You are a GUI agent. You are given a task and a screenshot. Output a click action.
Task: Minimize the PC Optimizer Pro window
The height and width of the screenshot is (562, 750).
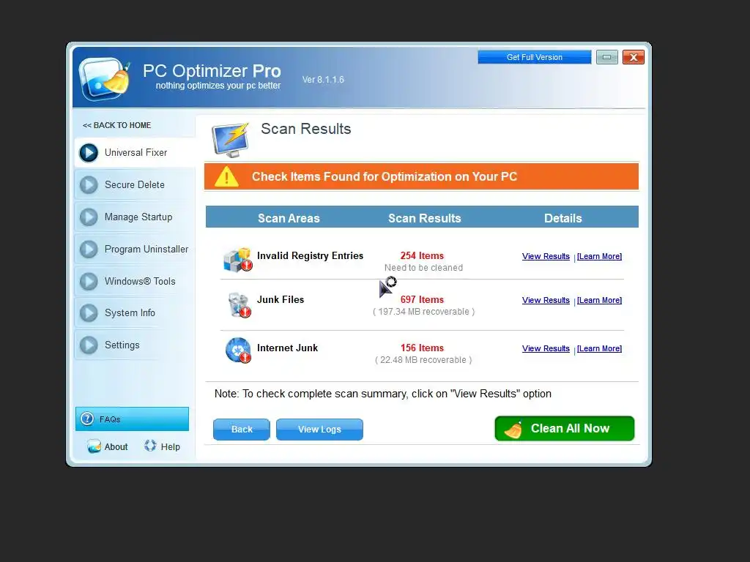[607, 57]
